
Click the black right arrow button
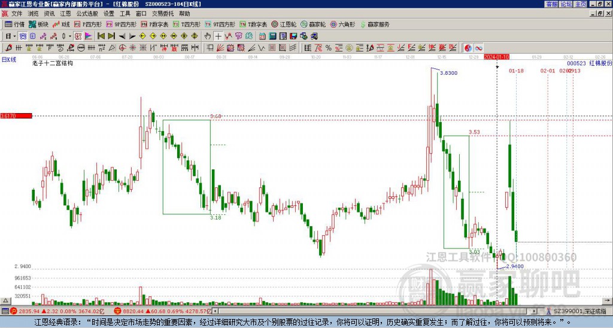pos(132,37)
